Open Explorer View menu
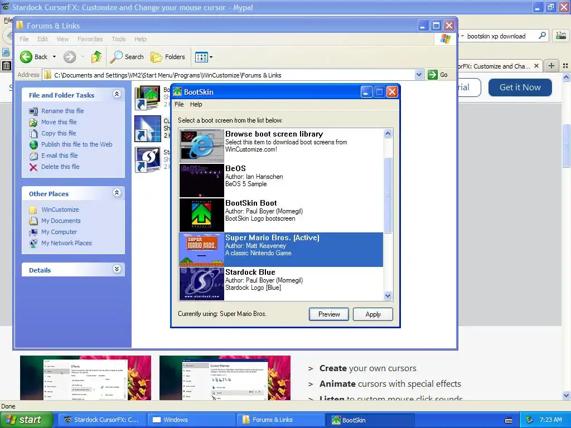Image resolution: width=571 pixels, height=428 pixels. pyautogui.click(x=62, y=39)
